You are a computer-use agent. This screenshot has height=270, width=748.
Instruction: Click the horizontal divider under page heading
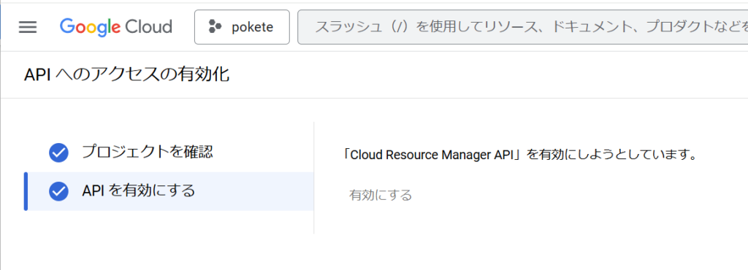tap(374, 98)
